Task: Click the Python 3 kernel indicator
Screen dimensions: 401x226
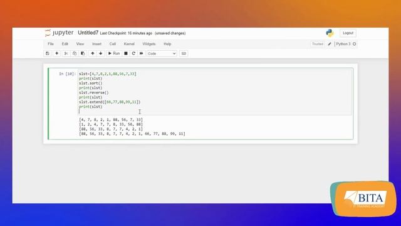Action: click(343, 44)
